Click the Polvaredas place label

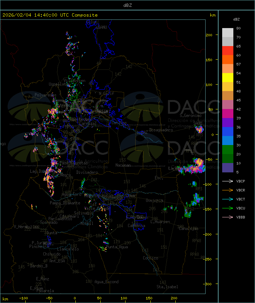pos(45,95)
